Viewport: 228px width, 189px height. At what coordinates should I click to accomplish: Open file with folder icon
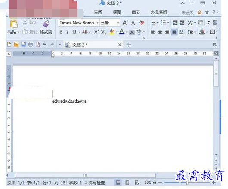coord(16,44)
